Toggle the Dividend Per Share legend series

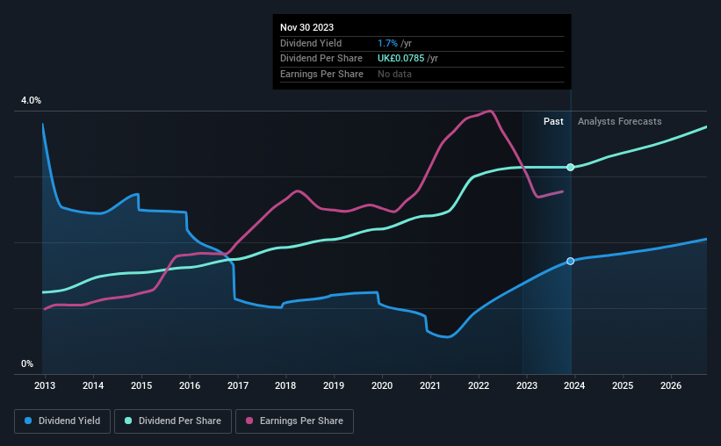(x=173, y=421)
